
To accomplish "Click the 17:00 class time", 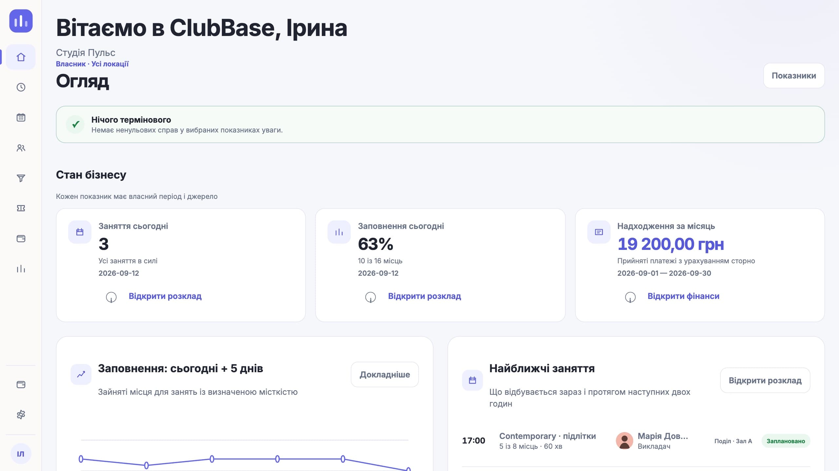I will 474,441.
